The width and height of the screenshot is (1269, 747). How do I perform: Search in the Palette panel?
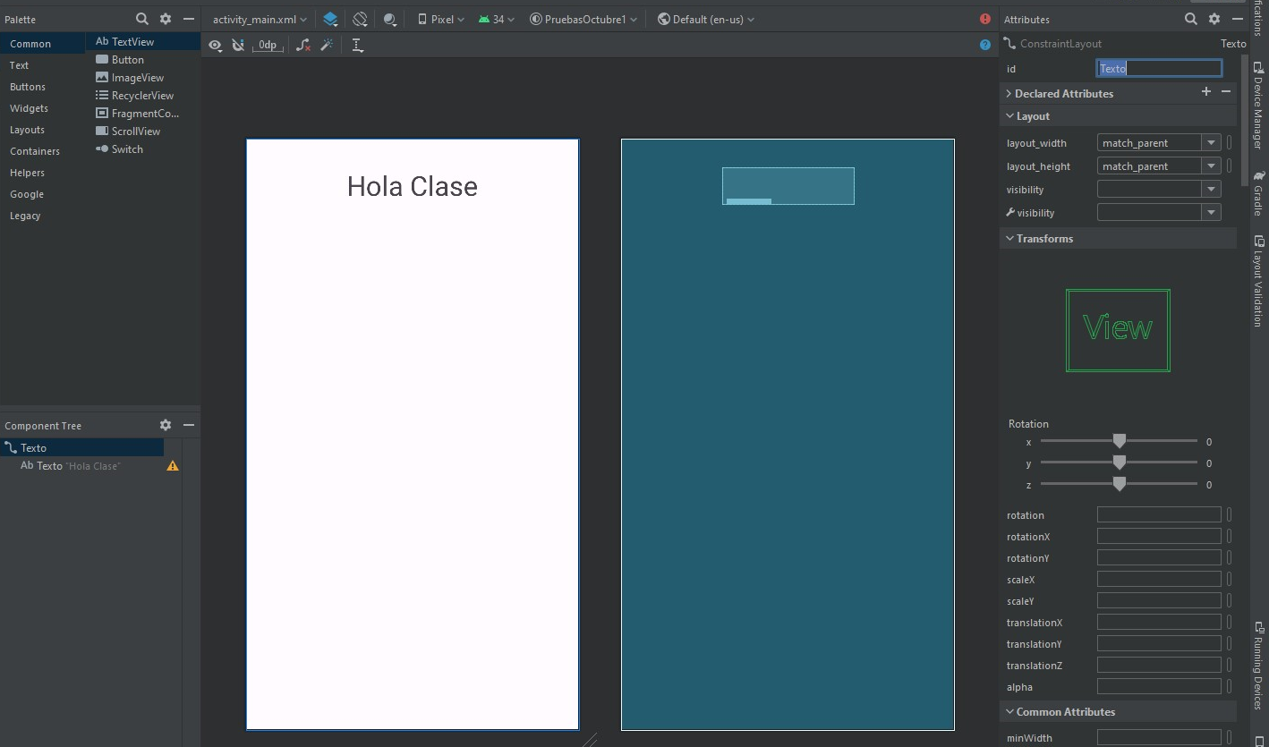pos(141,19)
